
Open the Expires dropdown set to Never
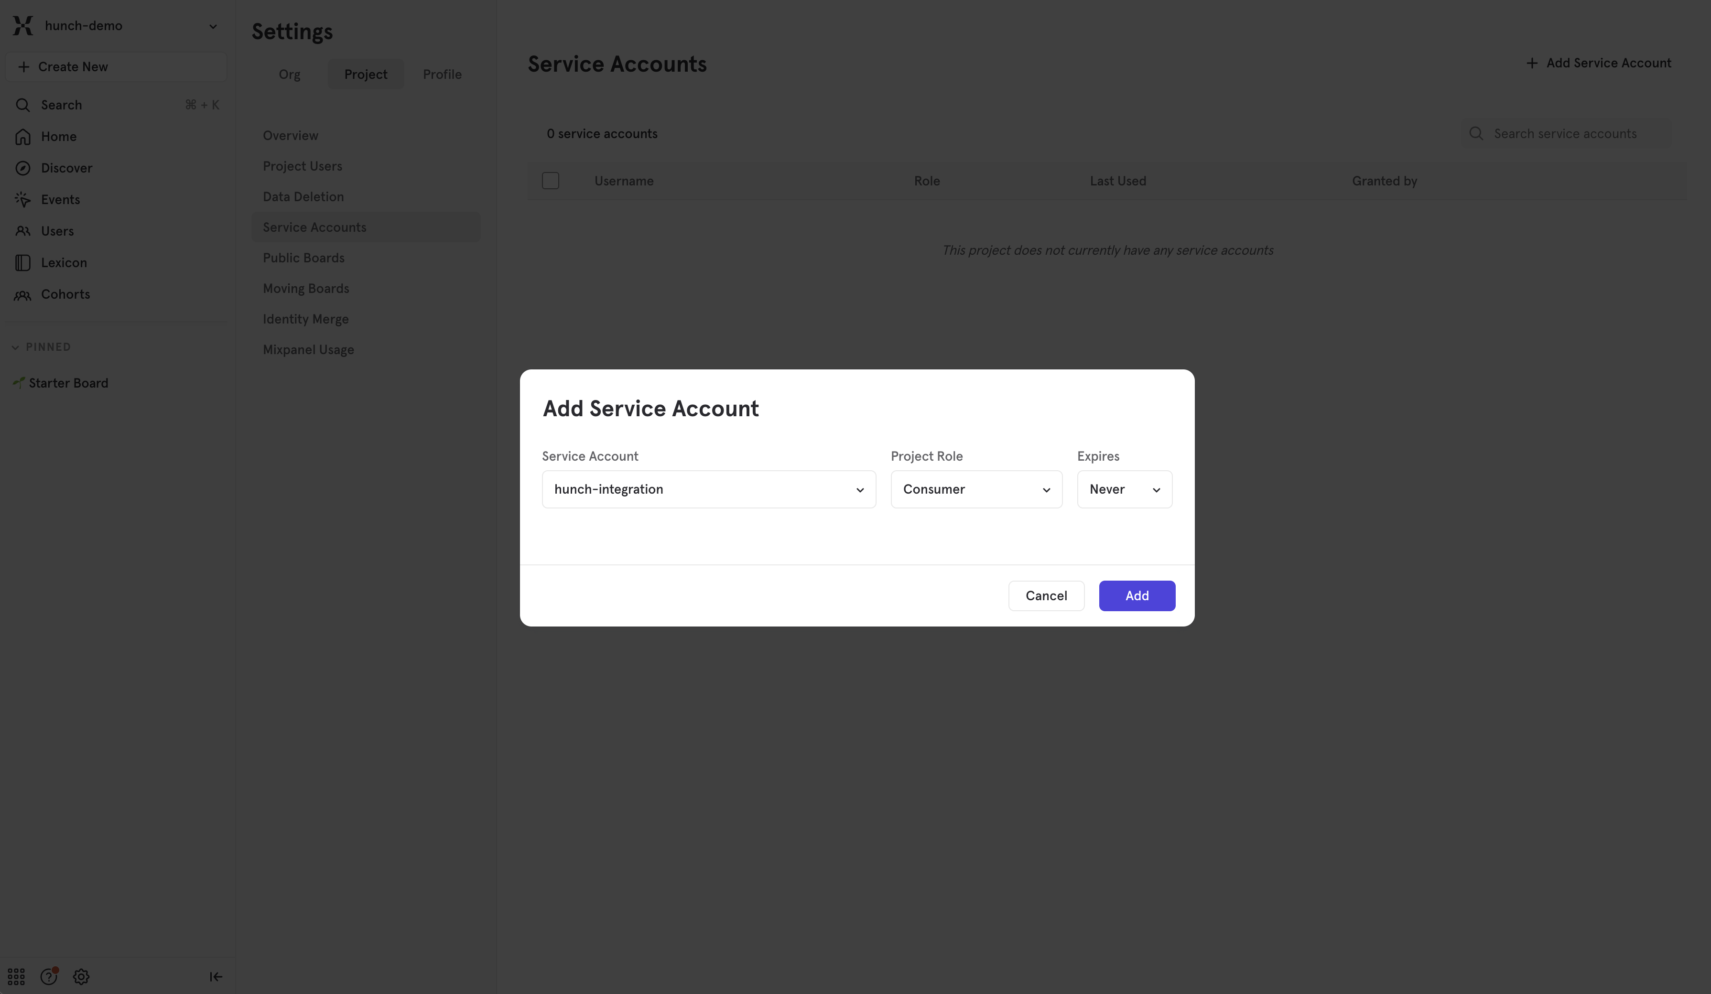point(1124,489)
